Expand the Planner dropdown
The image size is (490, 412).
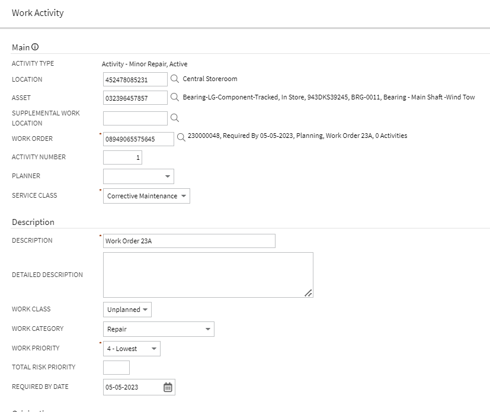tap(138, 176)
